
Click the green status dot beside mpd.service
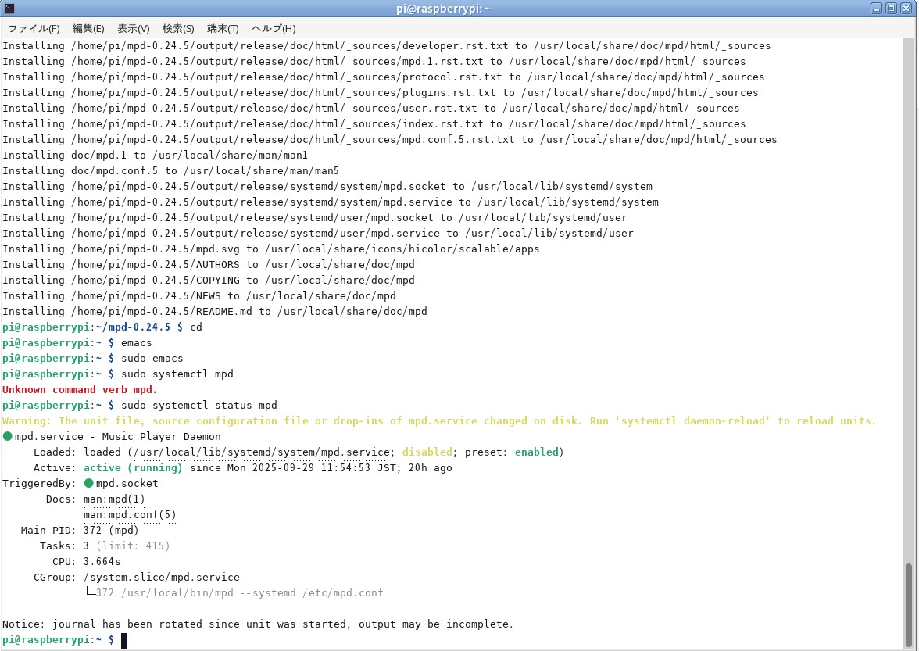tap(8, 436)
